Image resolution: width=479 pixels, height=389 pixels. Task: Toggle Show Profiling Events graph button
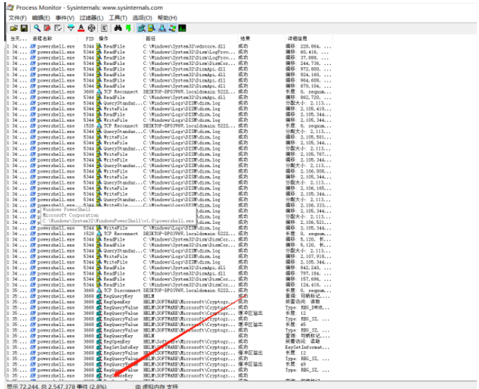point(182,28)
